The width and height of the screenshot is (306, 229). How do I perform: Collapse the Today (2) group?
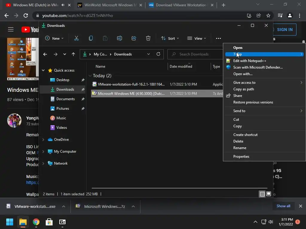[90, 75]
